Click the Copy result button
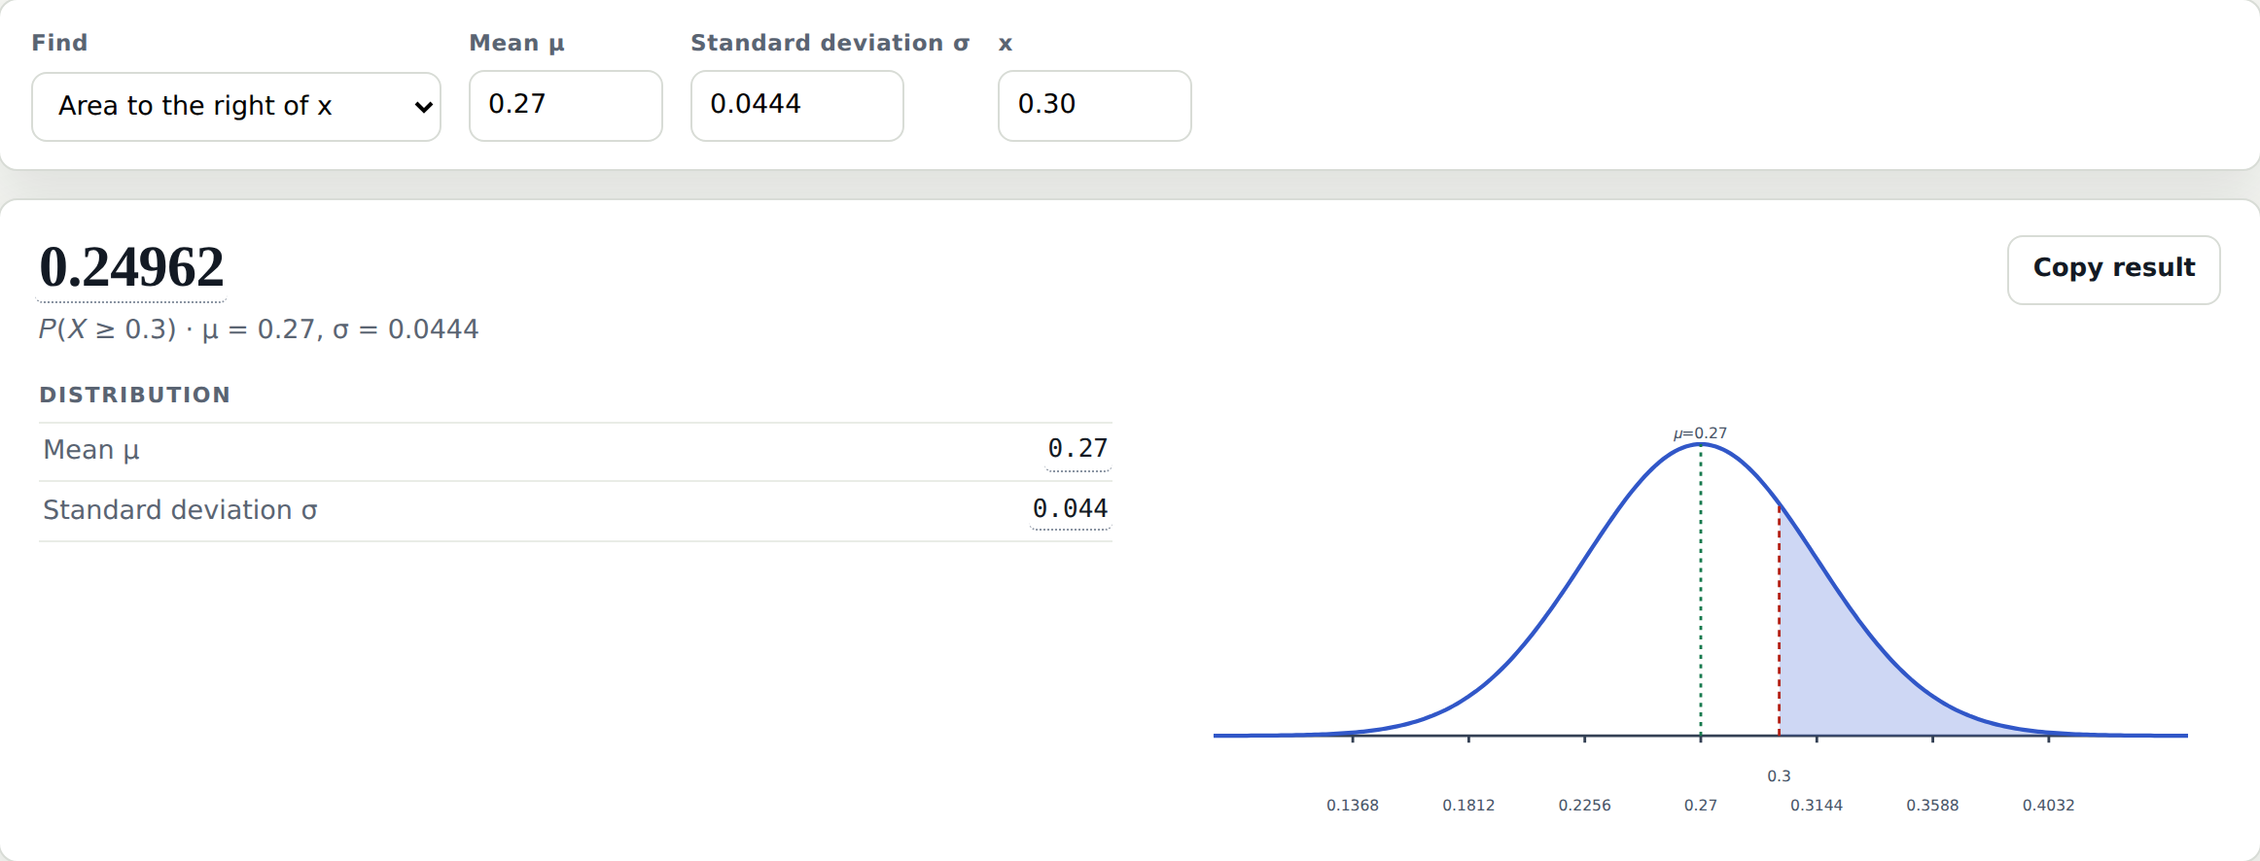2260x861 pixels. point(2113,269)
